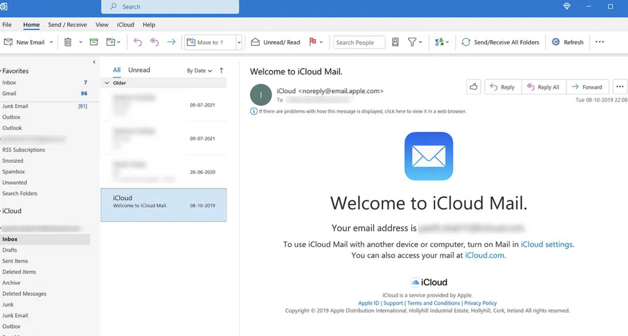628x336 pixels.
Task: Click Reply in the reading pane
Action: coord(503,87)
